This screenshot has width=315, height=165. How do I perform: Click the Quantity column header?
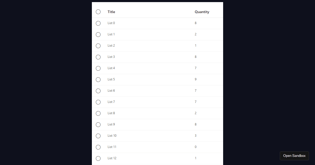click(x=202, y=12)
